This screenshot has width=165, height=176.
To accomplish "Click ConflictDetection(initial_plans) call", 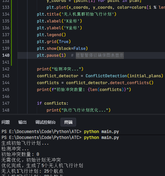I will pos(124,76).
